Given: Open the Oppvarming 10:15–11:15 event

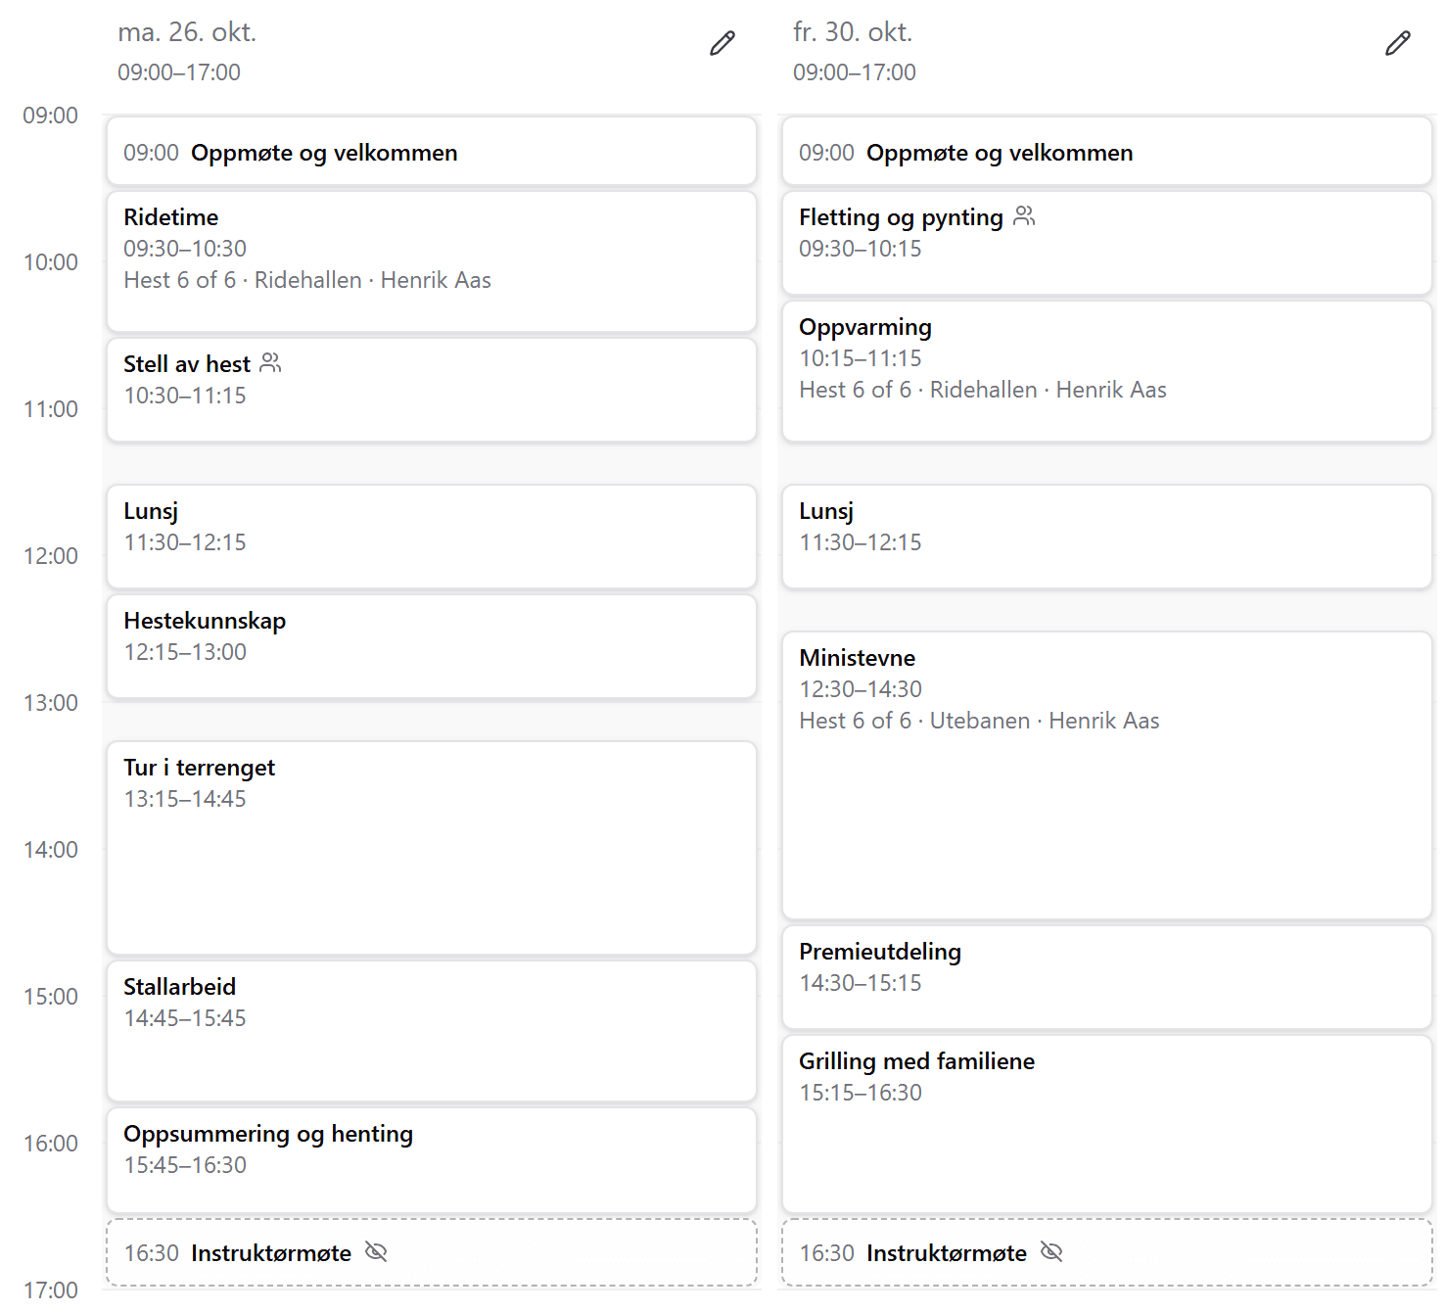Looking at the screenshot, I should tap(1107, 371).
